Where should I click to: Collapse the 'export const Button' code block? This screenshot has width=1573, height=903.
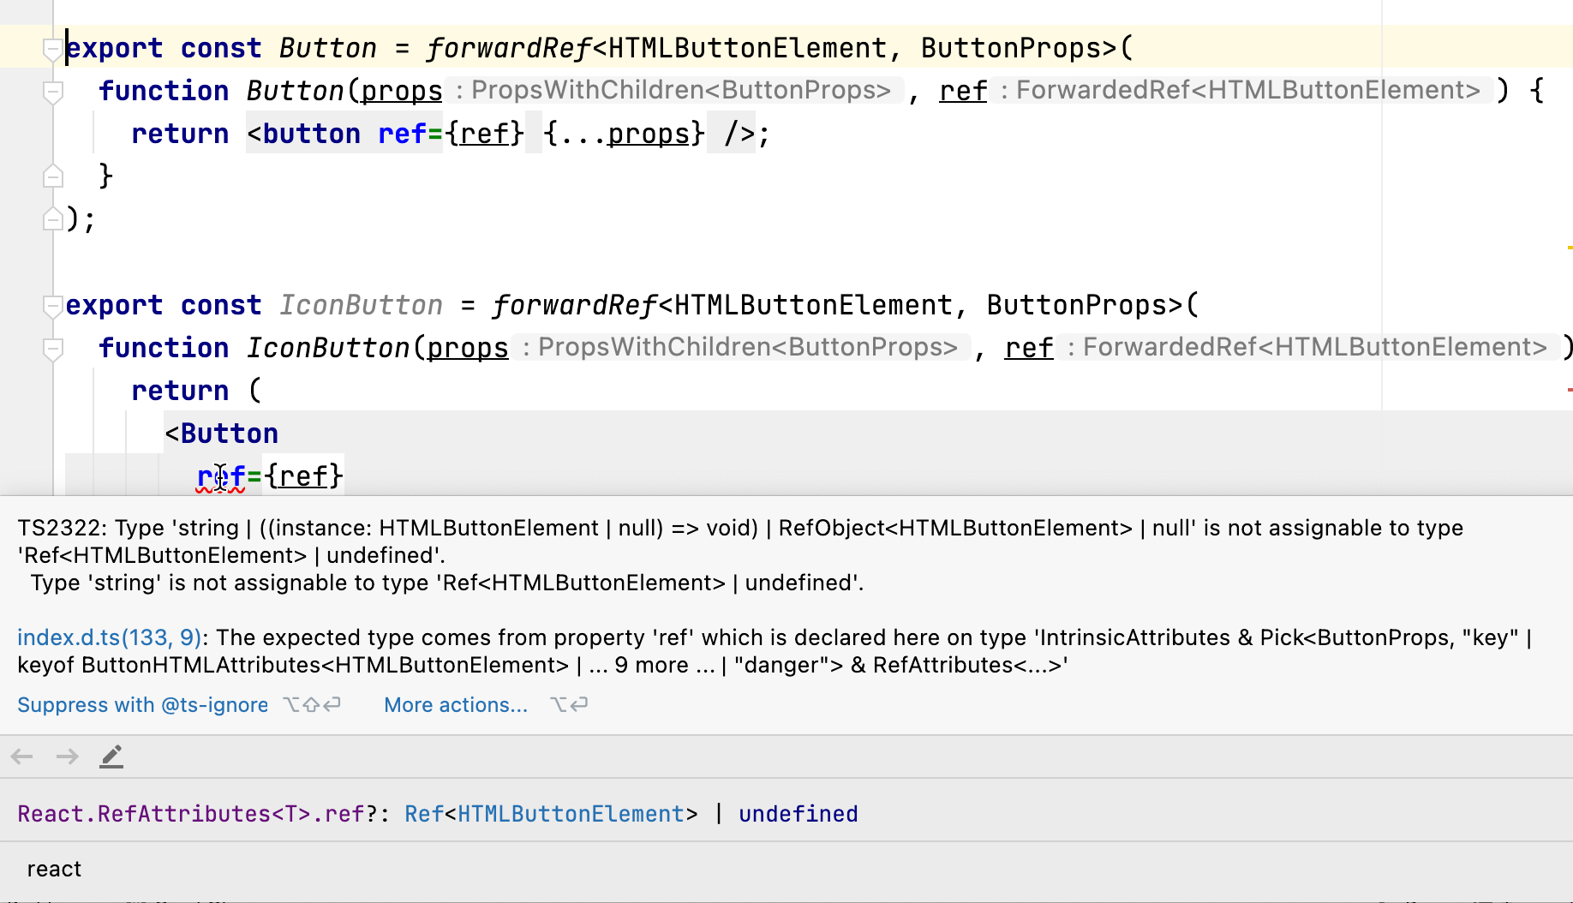point(52,48)
